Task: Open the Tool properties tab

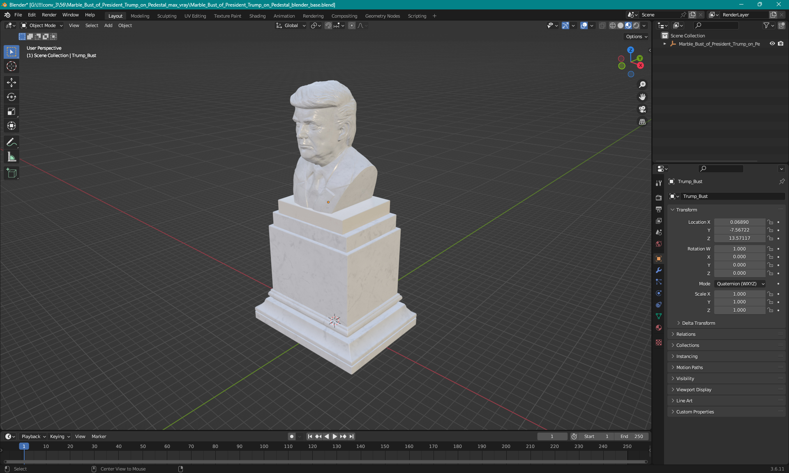Action: pos(659,183)
